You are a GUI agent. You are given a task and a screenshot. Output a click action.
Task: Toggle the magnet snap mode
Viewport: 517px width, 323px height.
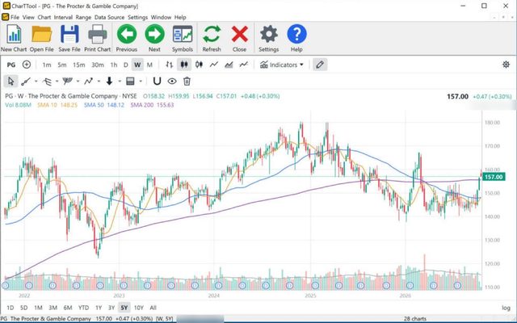coord(157,81)
